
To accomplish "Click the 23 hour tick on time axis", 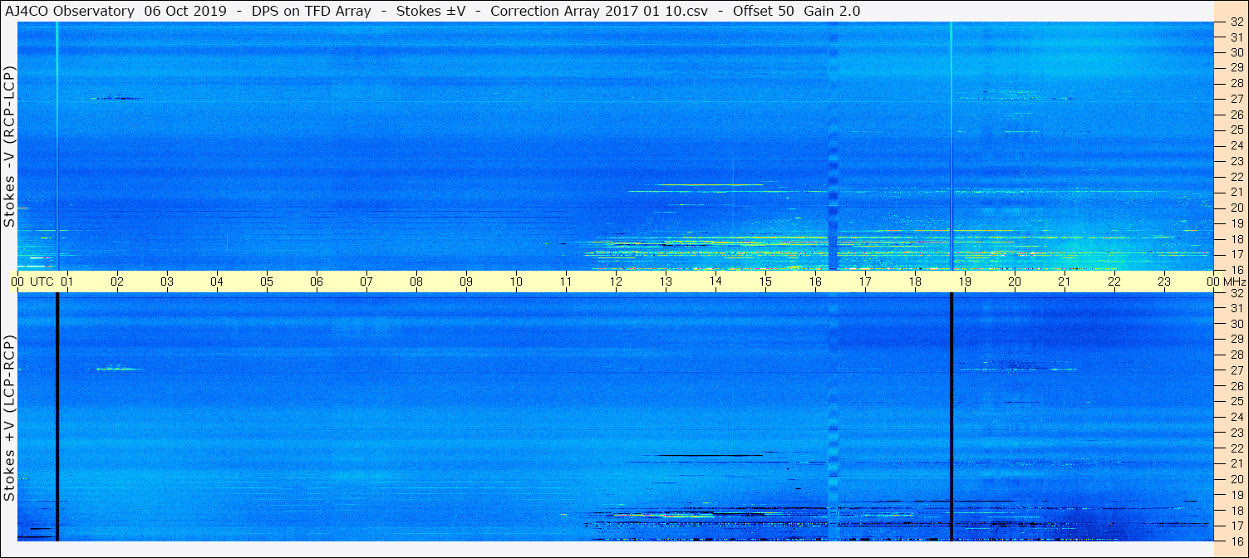I will pos(1164,281).
